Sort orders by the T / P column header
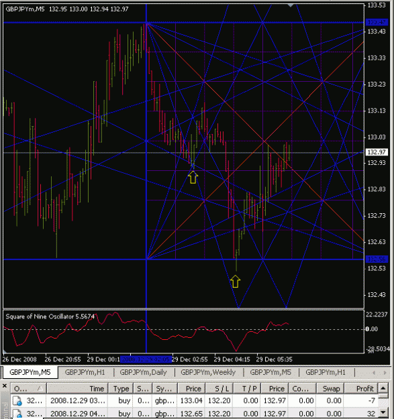 click(x=247, y=389)
